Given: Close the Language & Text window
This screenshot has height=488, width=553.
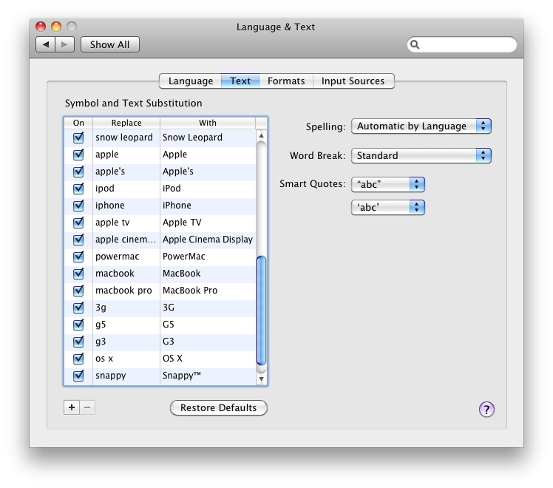Looking at the screenshot, I should click(41, 27).
